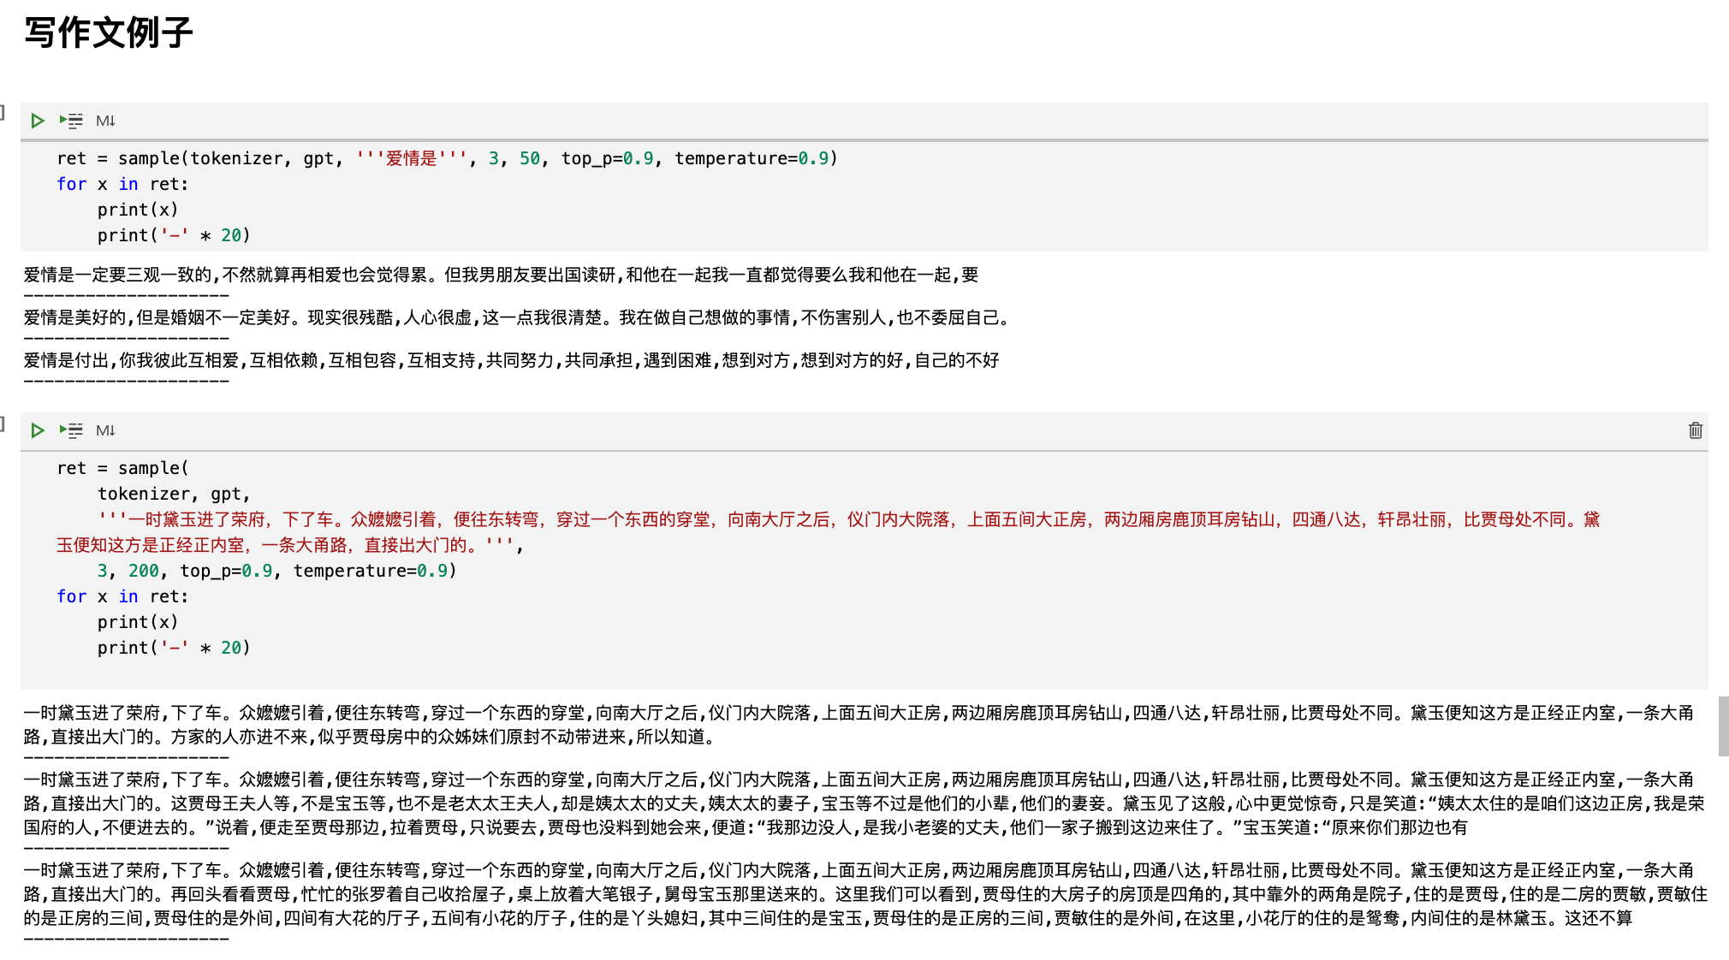Image resolution: width=1729 pixels, height=960 pixels.
Task: Click the '写作文例子' heading
Action: coord(109,33)
